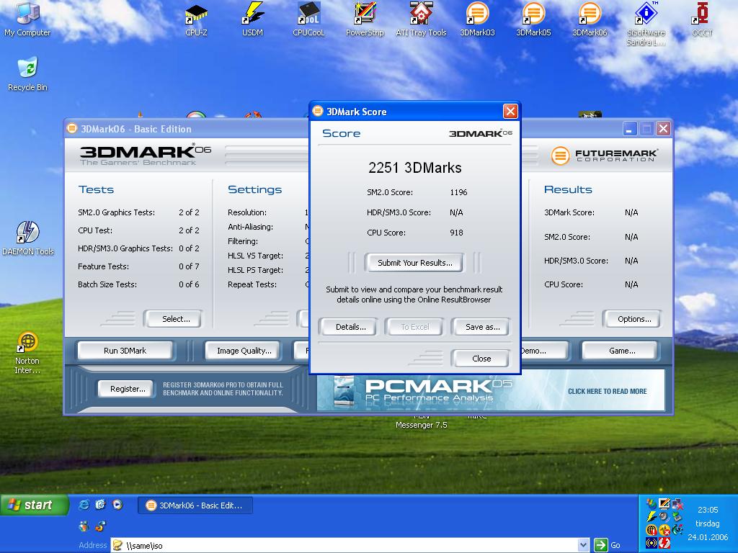The width and height of the screenshot is (738, 553).
Task: Launch the USDM desktop icon
Action: pyautogui.click(x=252, y=14)
